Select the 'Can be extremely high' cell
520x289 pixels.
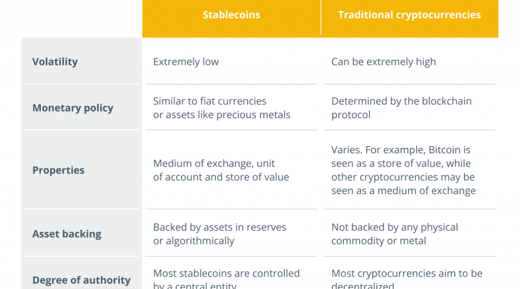[383, 62]
